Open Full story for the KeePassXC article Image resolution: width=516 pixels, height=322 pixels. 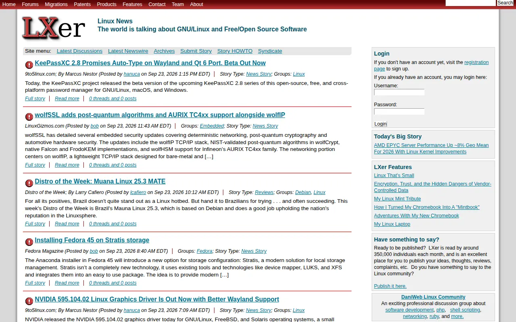pos(35,99)
